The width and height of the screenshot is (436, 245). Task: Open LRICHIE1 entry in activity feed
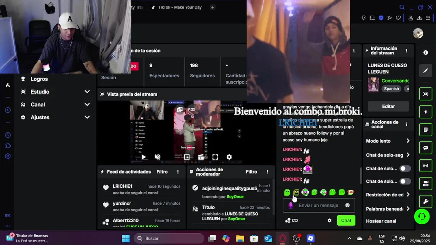tap(141, 189)
